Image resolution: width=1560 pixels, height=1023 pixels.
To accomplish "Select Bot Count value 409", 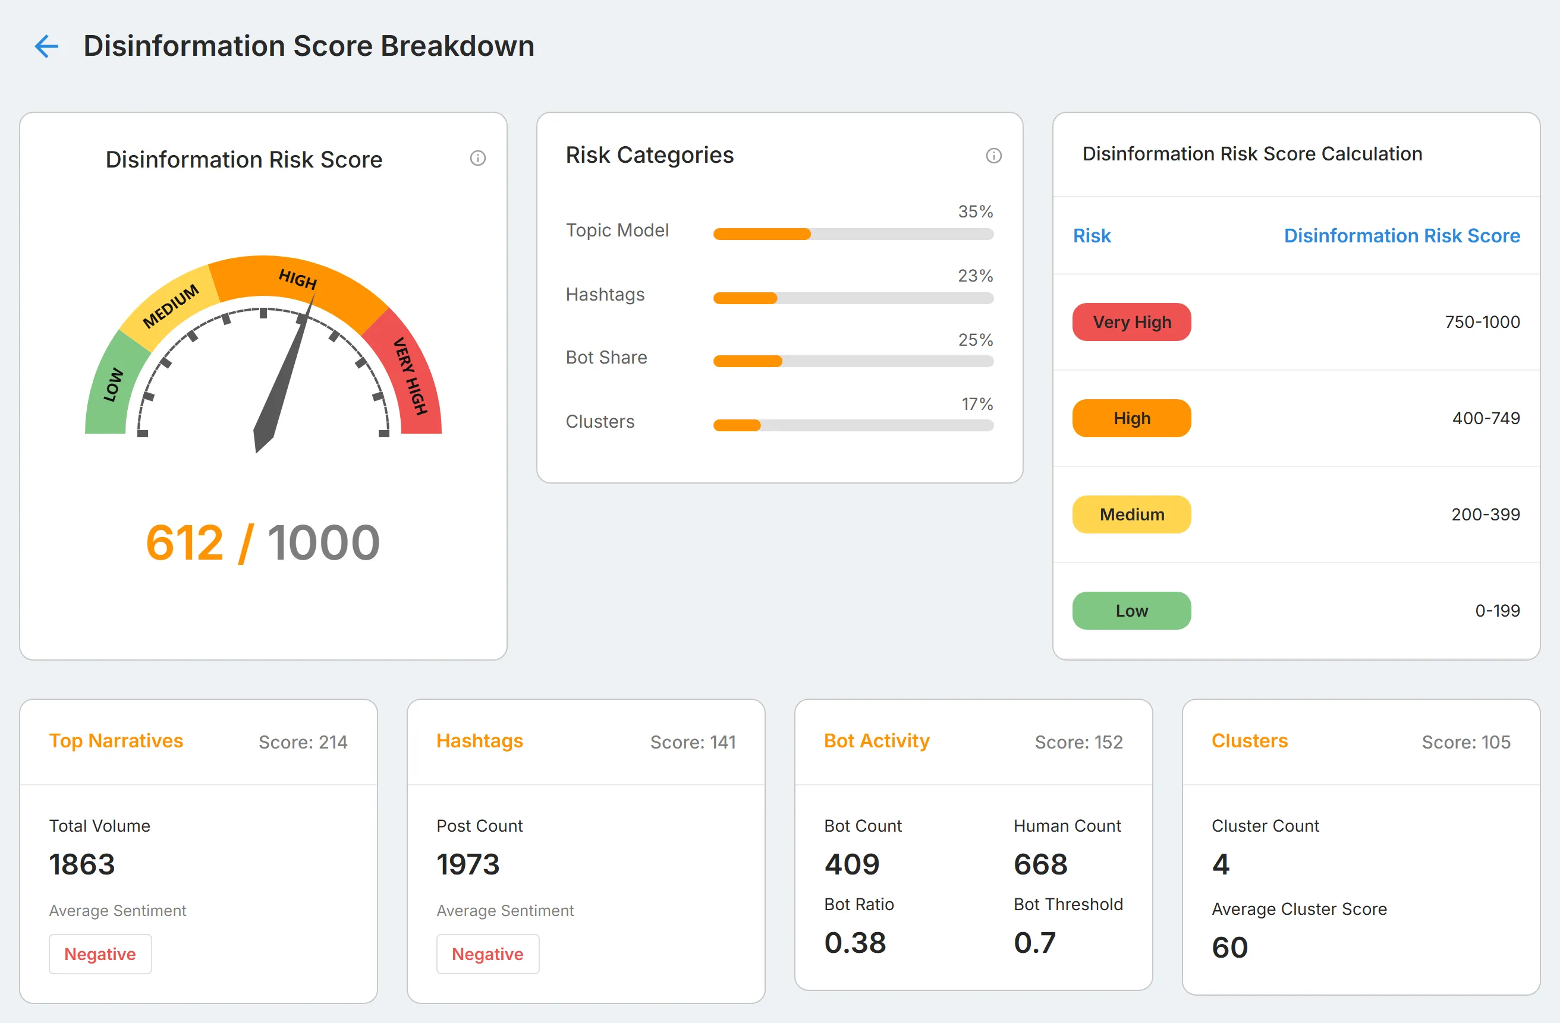I will [x=851, y=864].
